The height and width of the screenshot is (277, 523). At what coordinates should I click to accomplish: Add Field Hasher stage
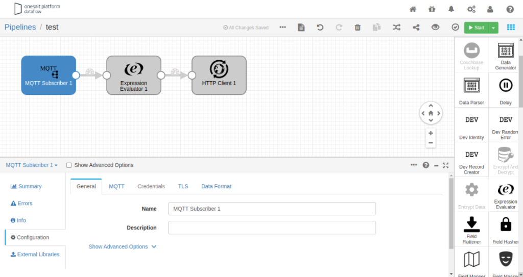point(505,230)
